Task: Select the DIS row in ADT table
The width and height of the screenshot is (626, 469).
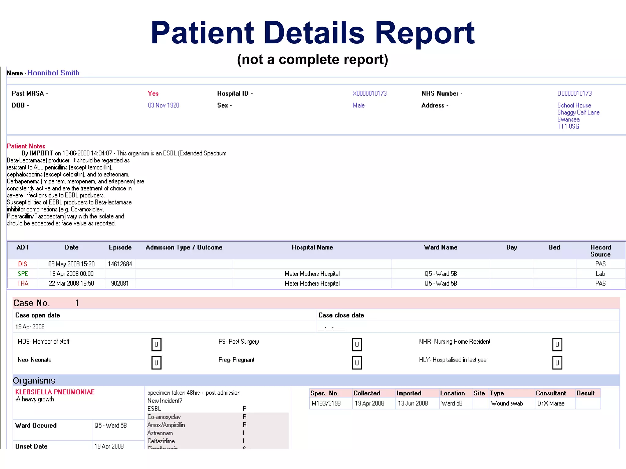Action: click(316, 264)
